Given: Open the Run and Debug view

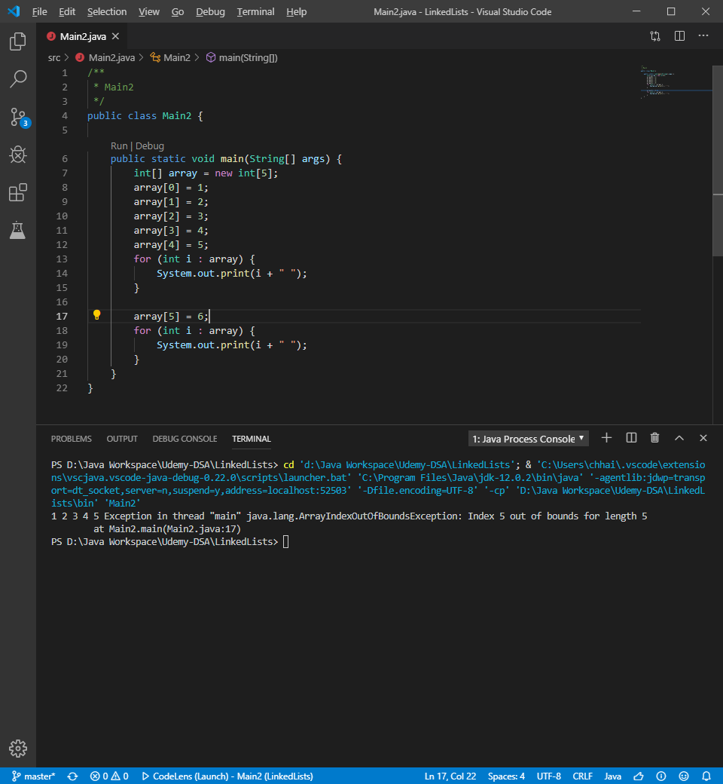Looking at the screenshot, I should pos(17,155).
